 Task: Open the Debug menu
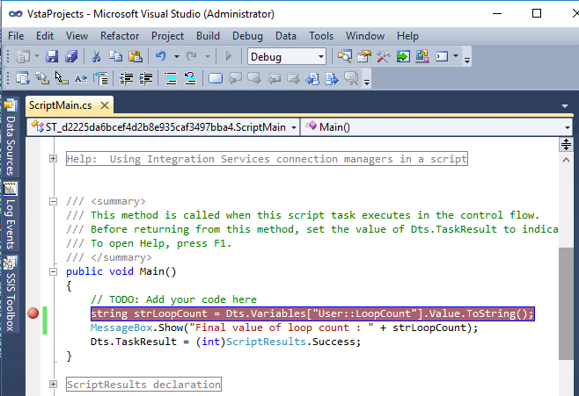247,36
